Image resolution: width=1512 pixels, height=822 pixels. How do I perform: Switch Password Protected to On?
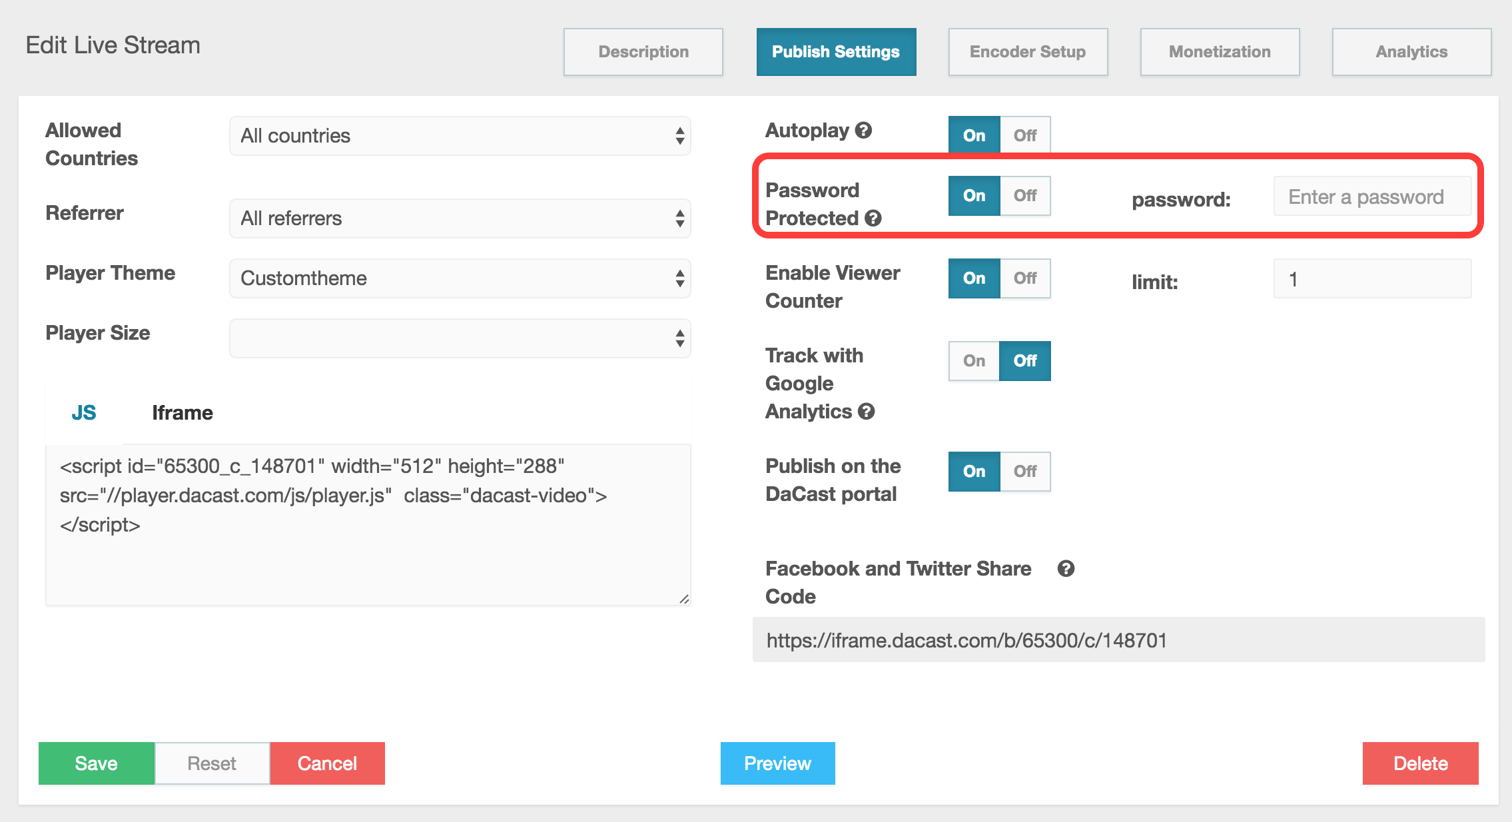(x=974, y=195)
